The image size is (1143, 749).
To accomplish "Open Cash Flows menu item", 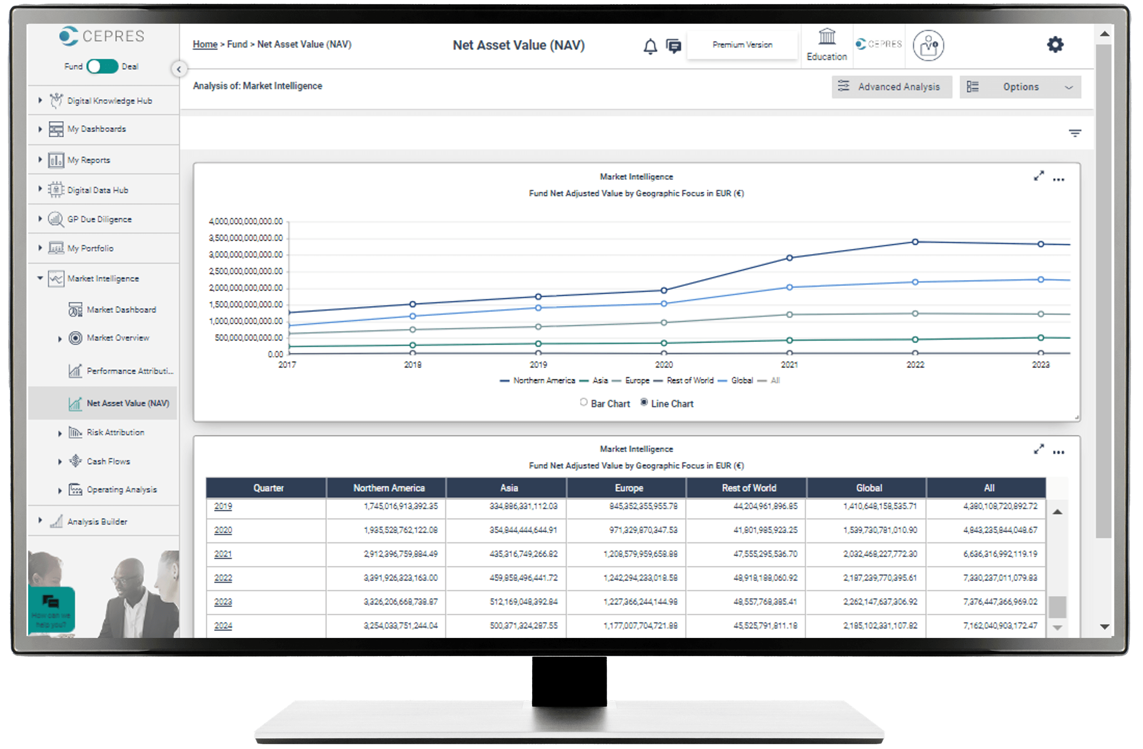I will (x=108, y=461).
